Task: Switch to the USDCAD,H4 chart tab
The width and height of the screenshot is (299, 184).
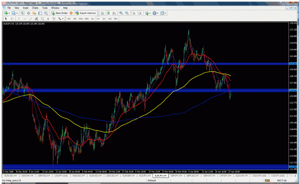Action: click(x=112, y=175)
